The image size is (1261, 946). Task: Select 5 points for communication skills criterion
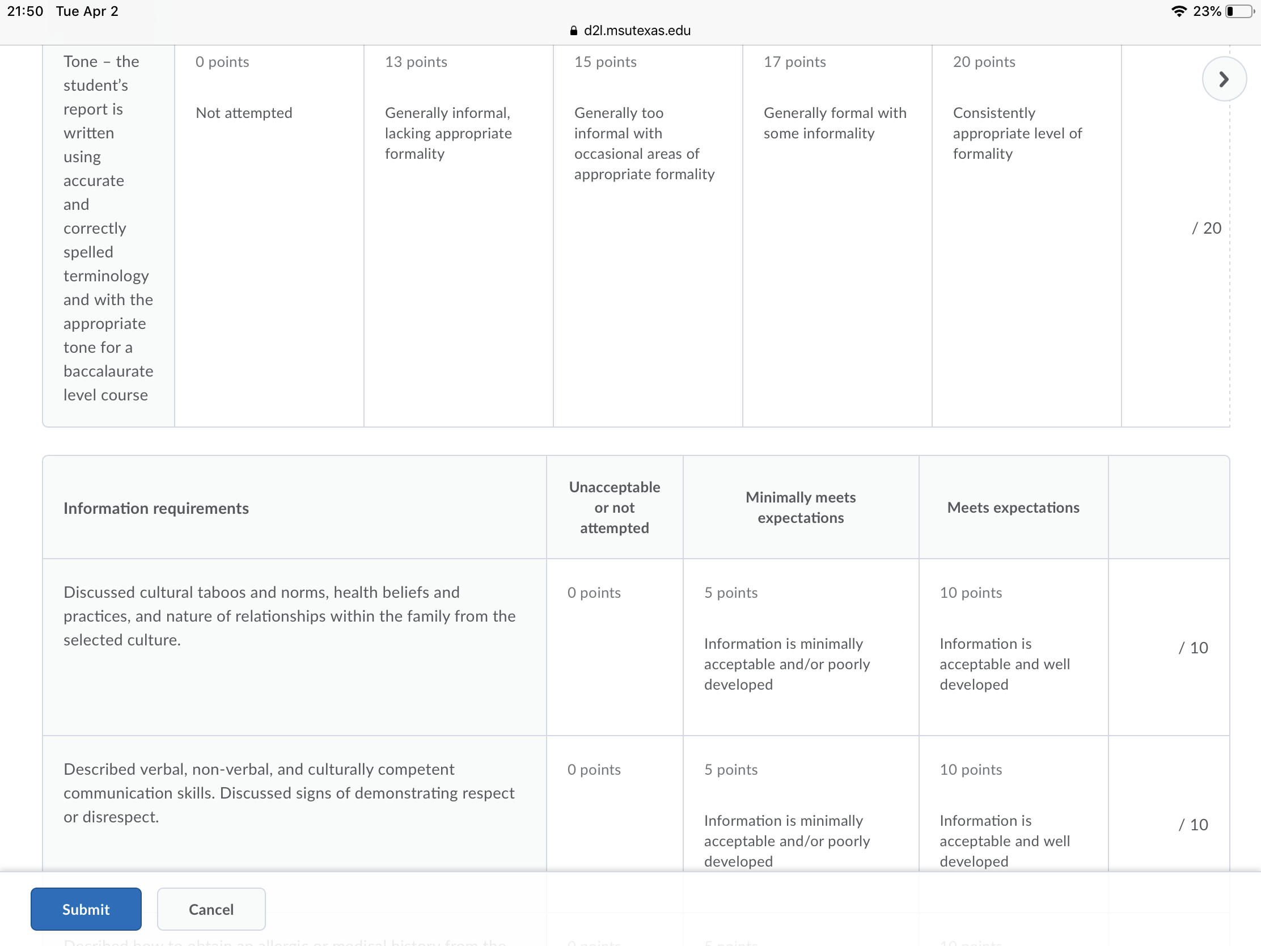(x=801, y=804)
